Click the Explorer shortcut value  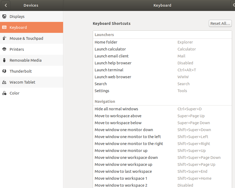click(x=185, y=42)
